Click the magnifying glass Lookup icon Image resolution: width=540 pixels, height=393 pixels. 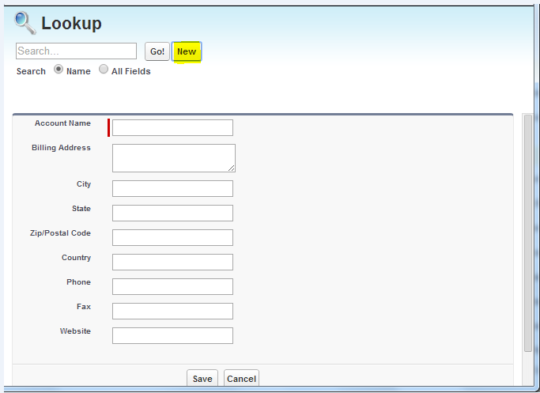[25, 23]
